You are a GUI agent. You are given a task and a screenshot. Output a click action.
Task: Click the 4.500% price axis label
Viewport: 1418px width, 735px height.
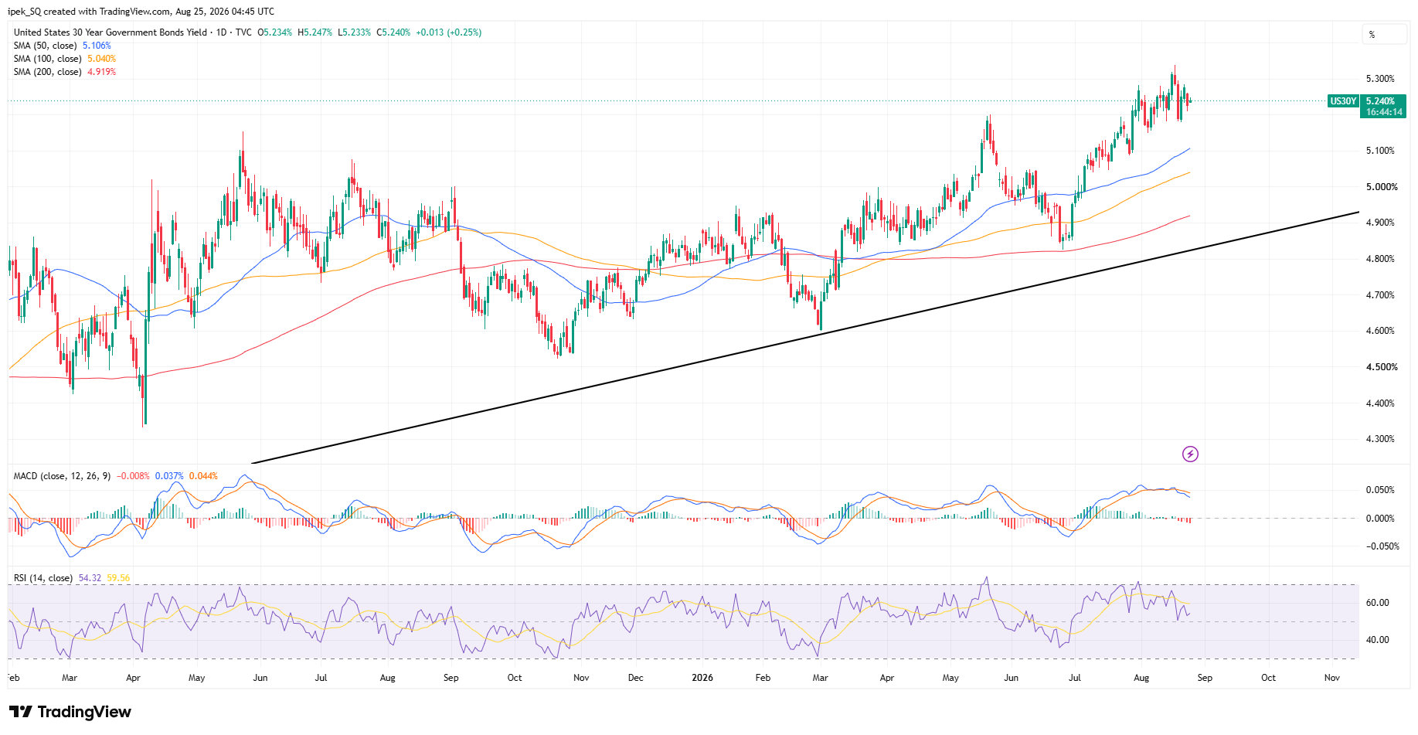coord(1382,367)
